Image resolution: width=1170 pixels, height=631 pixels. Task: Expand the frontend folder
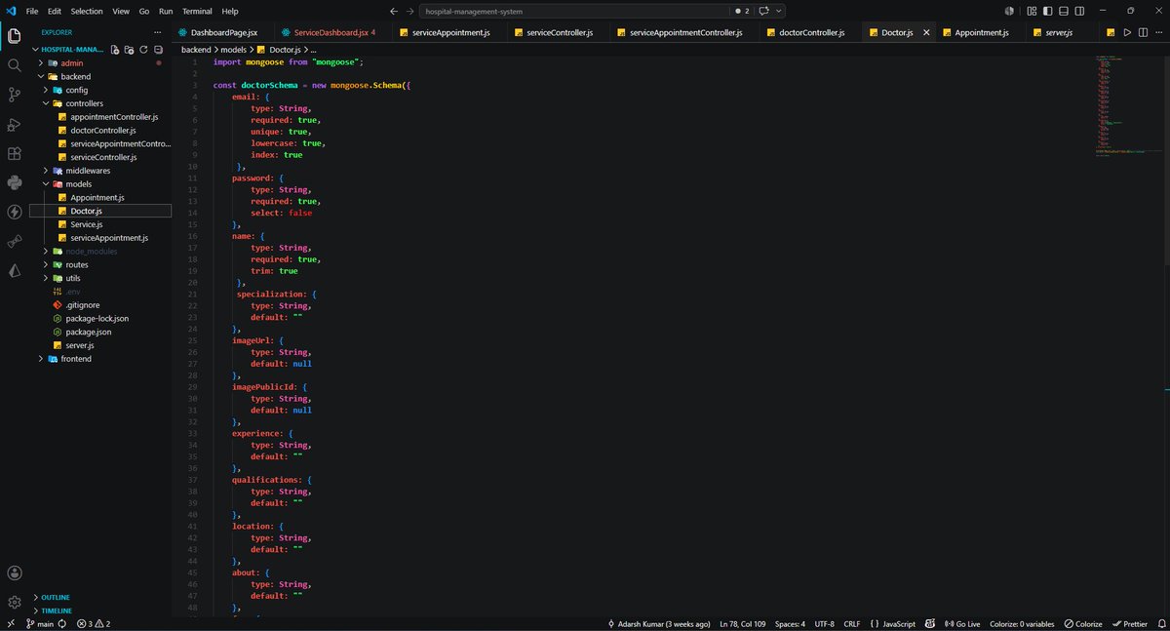point(100,359)
